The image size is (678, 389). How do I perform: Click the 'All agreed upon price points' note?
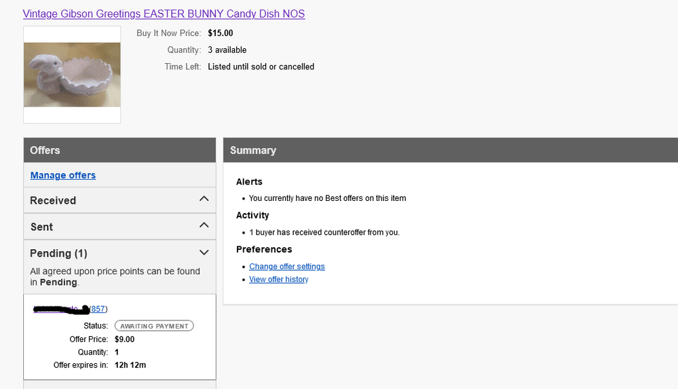[115, 276]
